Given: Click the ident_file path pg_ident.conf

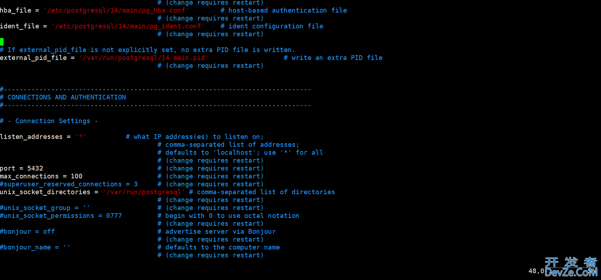Looking at the screenshot, I should [128, 26].
